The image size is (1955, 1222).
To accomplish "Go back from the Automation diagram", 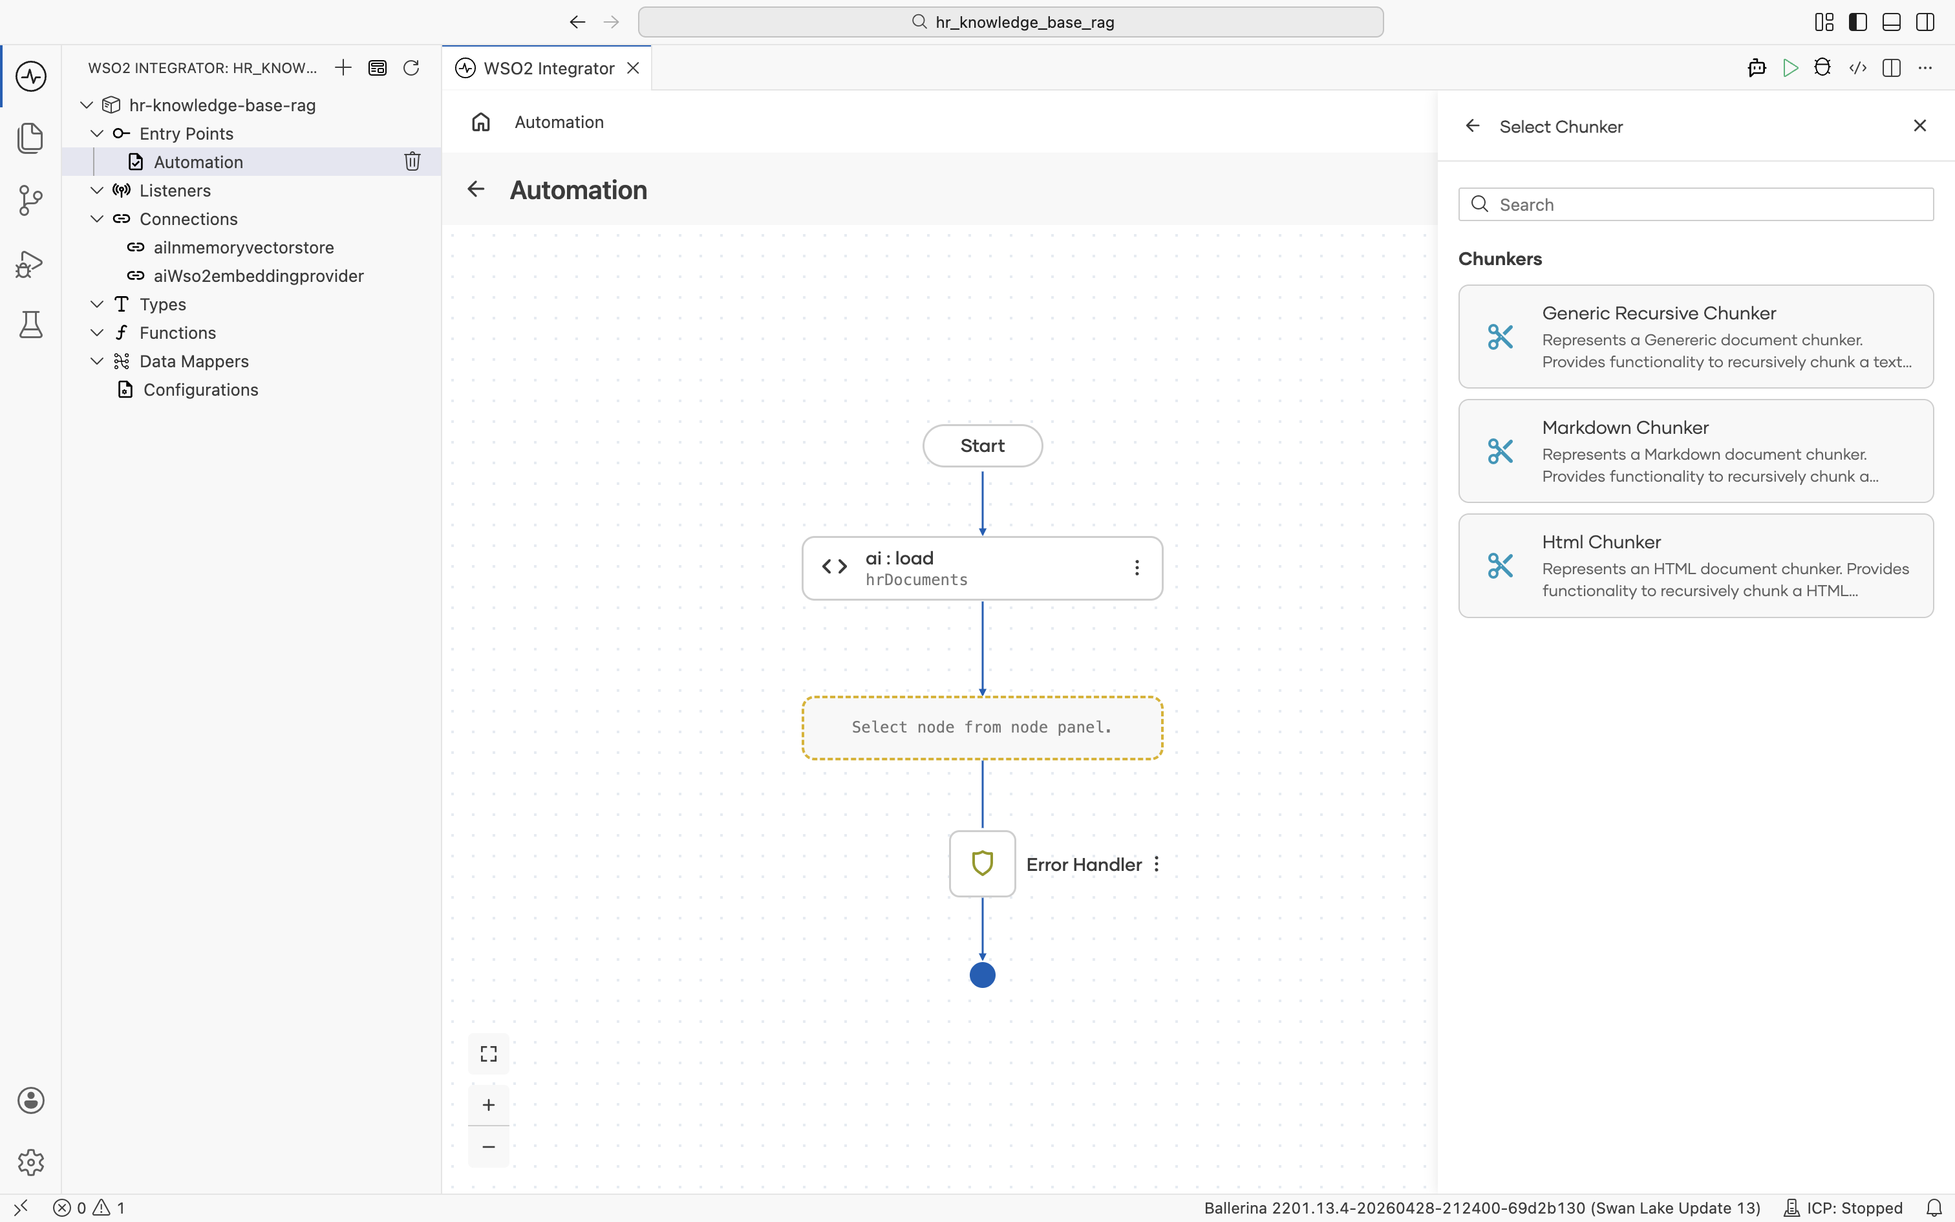I will tap(476, 189).
